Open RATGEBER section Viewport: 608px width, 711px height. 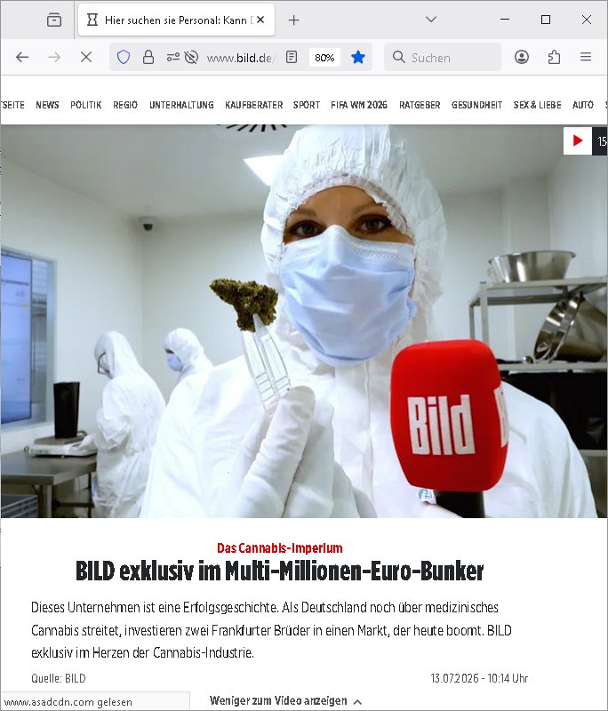coord(420,105)
